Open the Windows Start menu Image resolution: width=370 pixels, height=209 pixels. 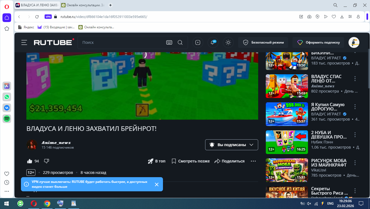(x=7, y=204)
